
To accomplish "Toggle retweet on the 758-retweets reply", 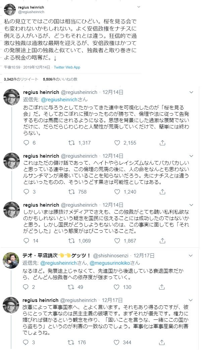I will (x=71, y=192).
